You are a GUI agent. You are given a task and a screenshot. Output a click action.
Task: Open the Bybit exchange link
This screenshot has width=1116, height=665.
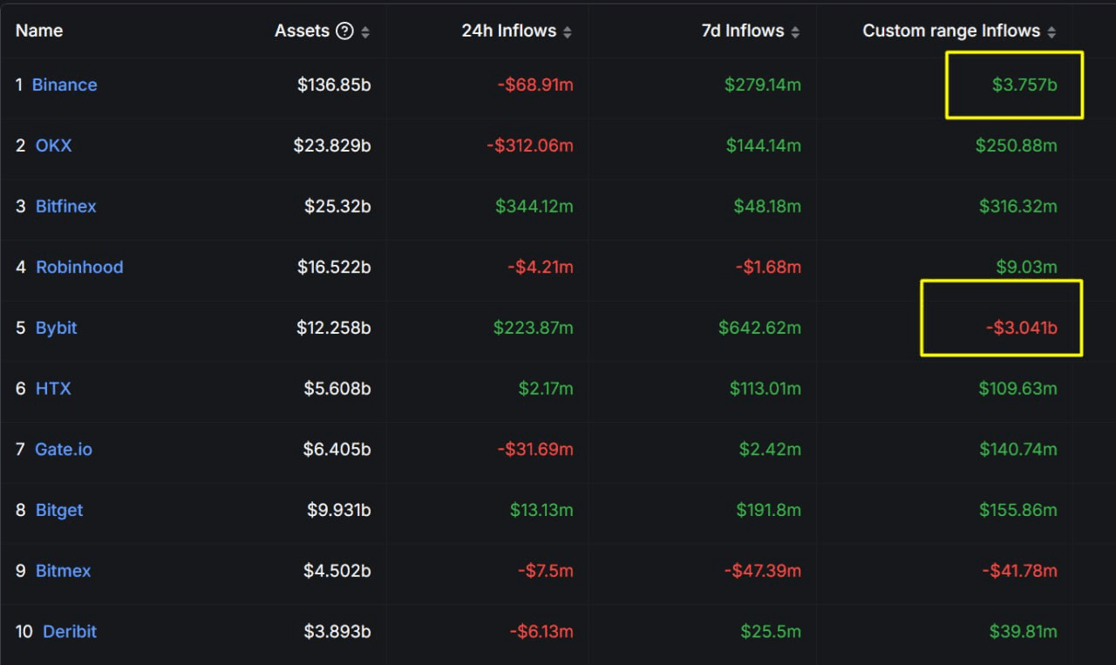(56, 329)
